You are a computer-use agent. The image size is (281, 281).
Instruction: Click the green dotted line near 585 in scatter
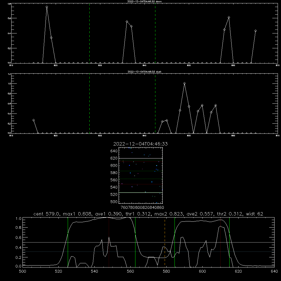tap(140, 171)
